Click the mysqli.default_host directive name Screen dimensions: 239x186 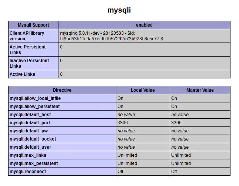30,115
